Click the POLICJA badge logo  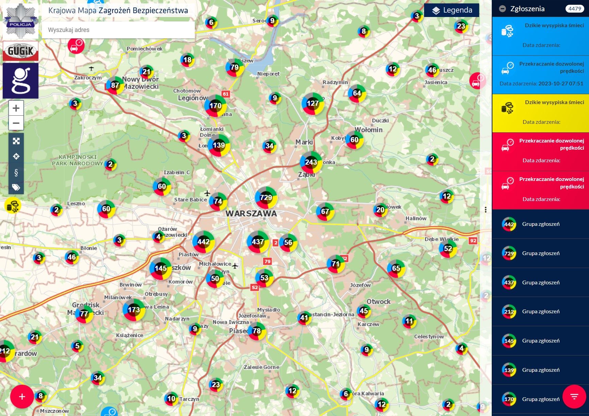(20, 20)
